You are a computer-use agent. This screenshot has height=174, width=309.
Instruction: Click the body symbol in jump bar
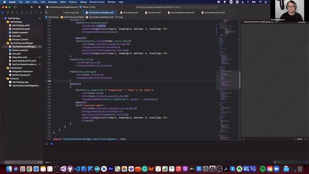[x=119, y=17]
